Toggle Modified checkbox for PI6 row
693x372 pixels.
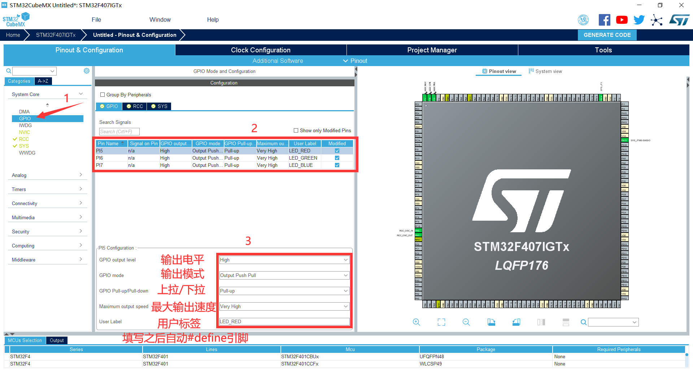tap(337, 158)
